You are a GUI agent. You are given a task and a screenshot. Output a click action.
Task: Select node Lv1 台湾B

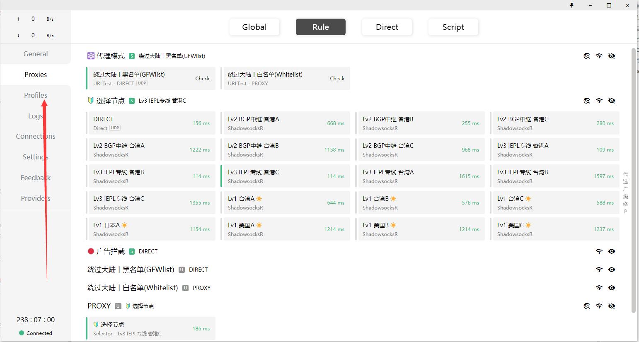pyautogui.click(x=420, y=202)
